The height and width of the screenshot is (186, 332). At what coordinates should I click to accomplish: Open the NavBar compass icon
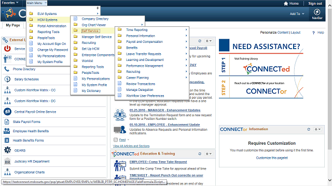317,12
